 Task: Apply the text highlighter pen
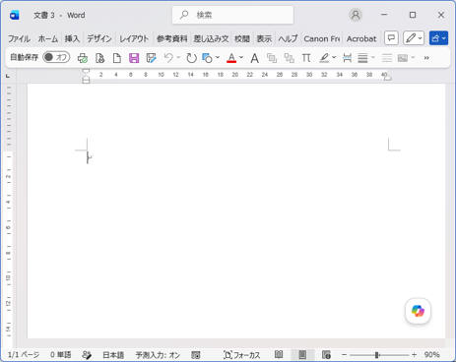[x=324, y=58]
